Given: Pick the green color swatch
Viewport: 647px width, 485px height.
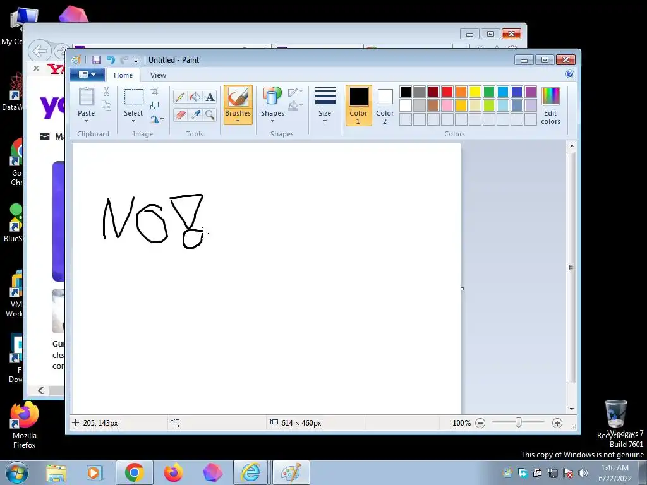Looking at the screenshot, I should [x=489, y=92].
